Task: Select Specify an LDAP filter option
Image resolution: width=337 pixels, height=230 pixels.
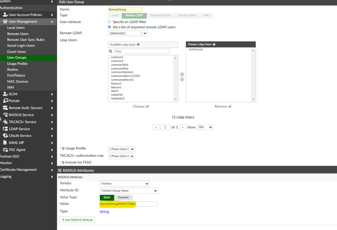Action: tap(110, 22)
